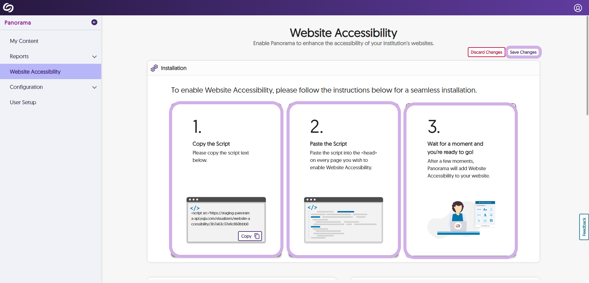Click the copy clipboard icon in step 1

257,236
